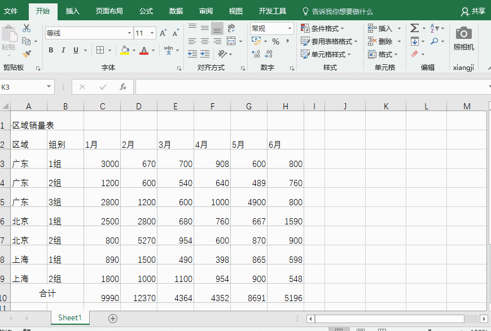Click the yellow fill color swatch
The width and height of the screenshot is (491, 331).
125,50
